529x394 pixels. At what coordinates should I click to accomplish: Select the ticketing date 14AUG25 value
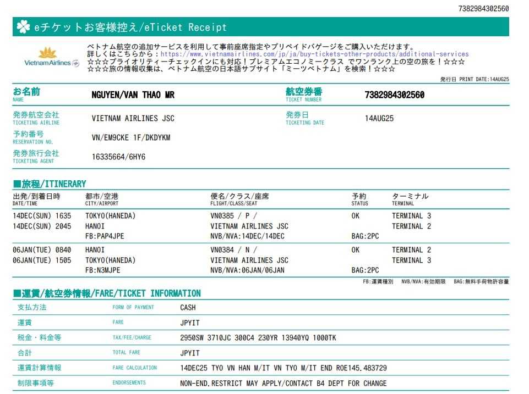[x=379, y=118]
